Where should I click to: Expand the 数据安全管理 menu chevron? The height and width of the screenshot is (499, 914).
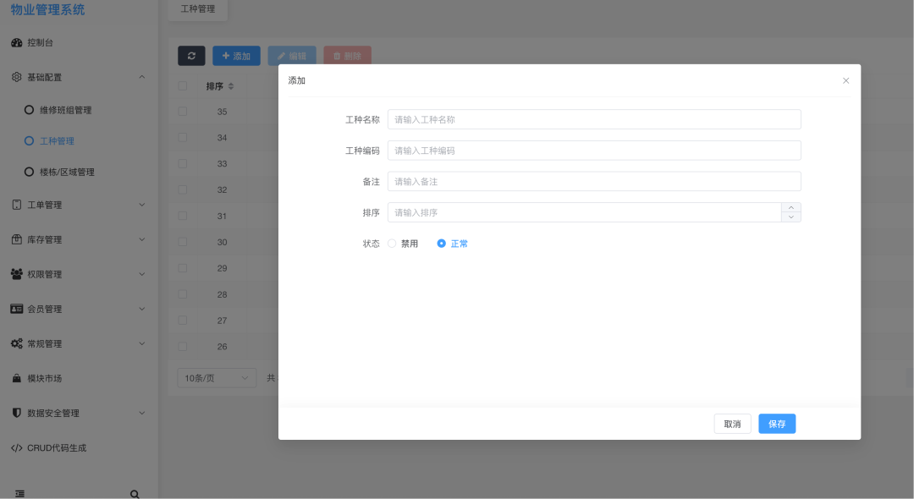tap(141, 413)
